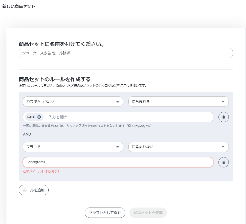Delete the カスタムラベル0 rule using trash icon
This screenshot has height=224, width=246.
tap(223, 117)
